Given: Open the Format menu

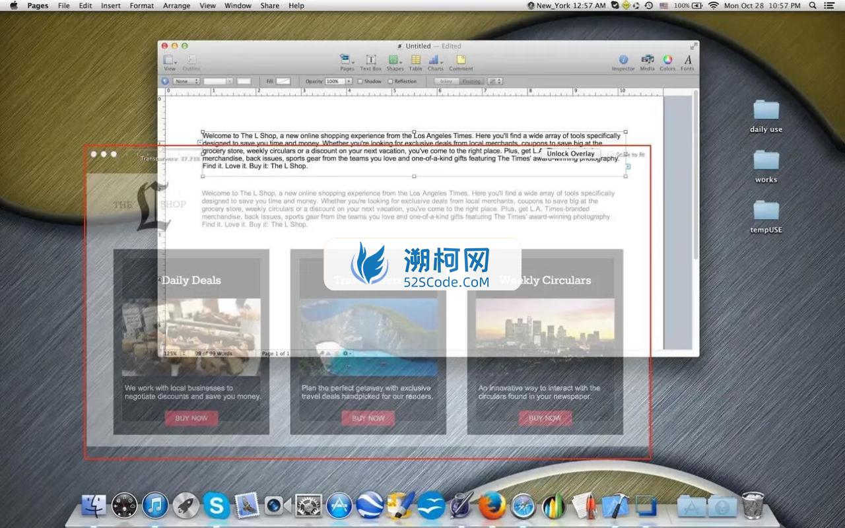Looking at the screenshot, I should click(142, 5).
